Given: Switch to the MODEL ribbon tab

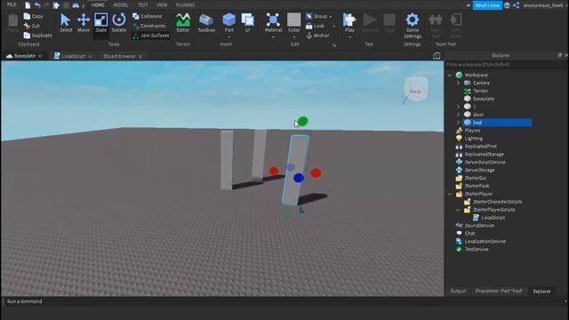Looking at the screenshot, I should coord(121,5).
